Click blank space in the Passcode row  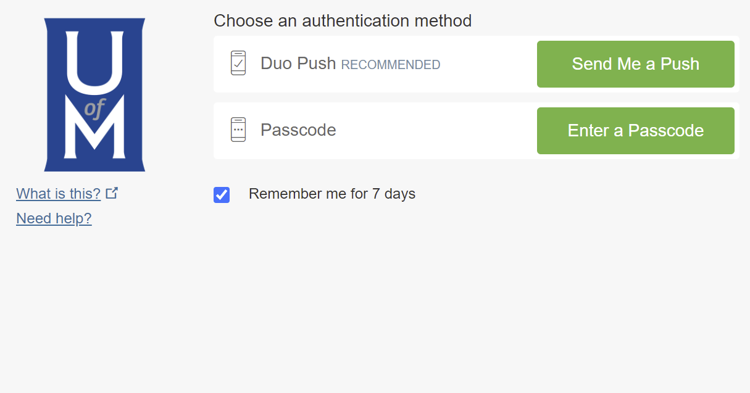[x=432, y=131]
